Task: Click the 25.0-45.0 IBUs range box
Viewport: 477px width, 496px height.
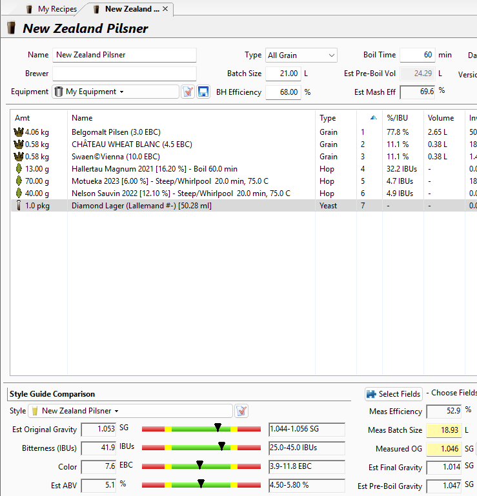Action: [307, 448]
